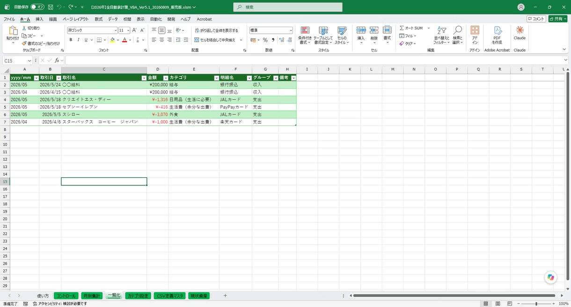571x307 pixels.
Task: Toggle center horizontal alignment
Action: [x=161, y=40]
